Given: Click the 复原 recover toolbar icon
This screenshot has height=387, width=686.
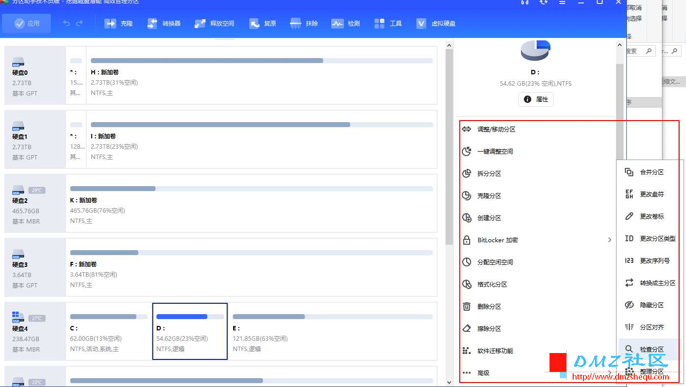Looking at the screenshot, I should coord(254,23).
